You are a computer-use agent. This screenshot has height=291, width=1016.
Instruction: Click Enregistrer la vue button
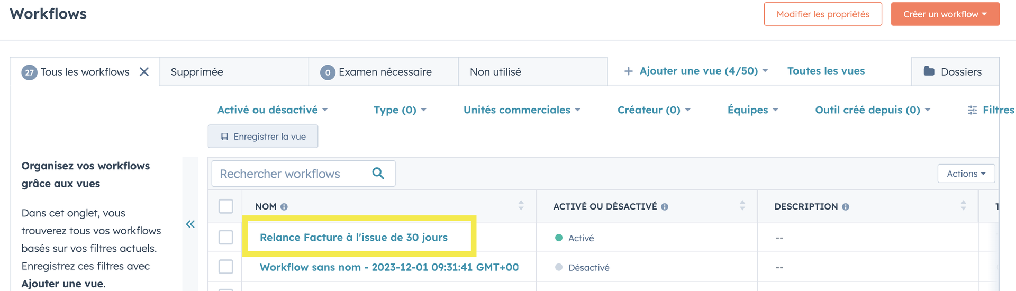tap(263, 137)
